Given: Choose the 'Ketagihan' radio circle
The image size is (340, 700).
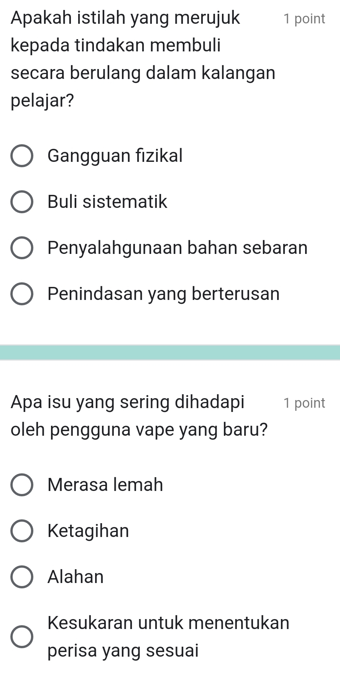Looking at the screenshot, I should [21, 531].
